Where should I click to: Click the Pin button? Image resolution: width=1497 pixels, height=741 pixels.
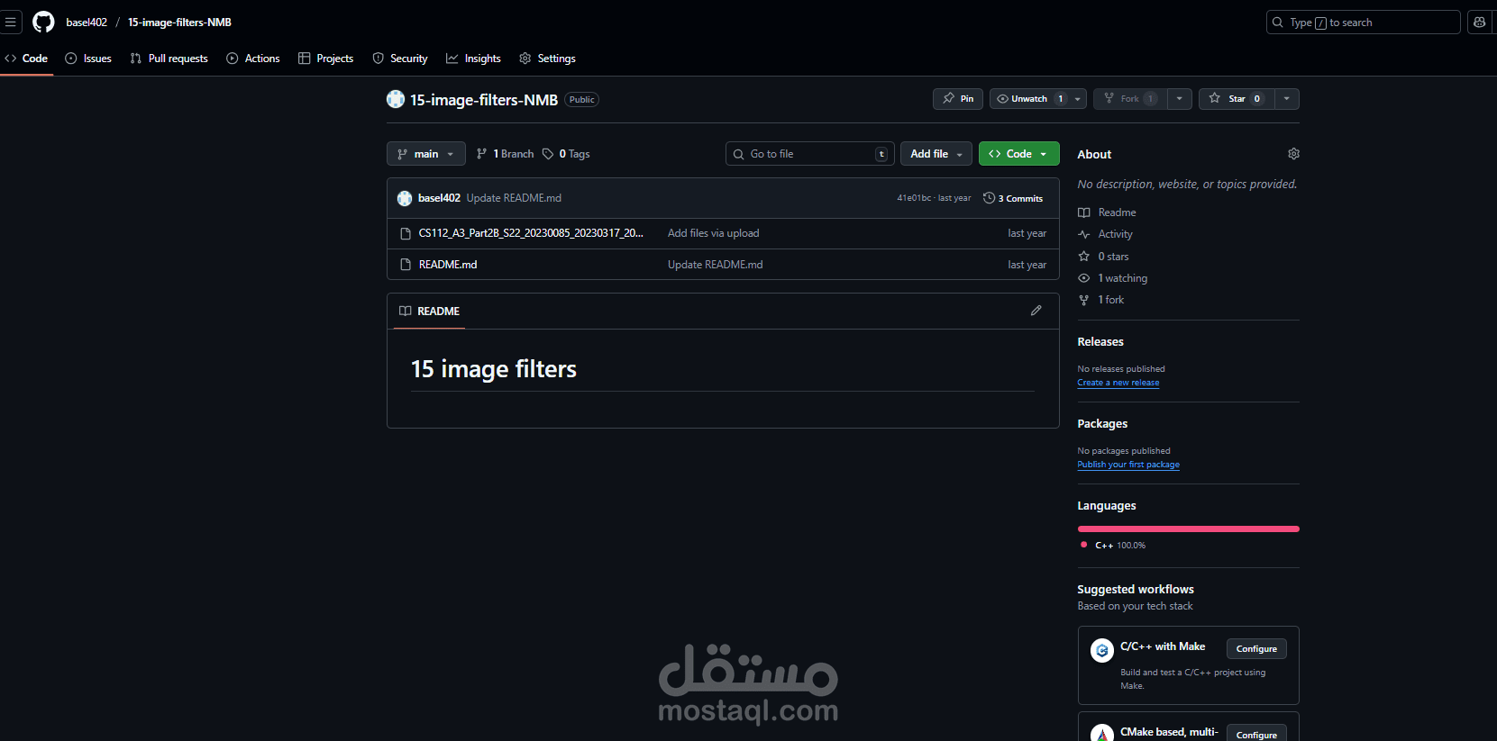pyautogui.click(x=958, y=99)
